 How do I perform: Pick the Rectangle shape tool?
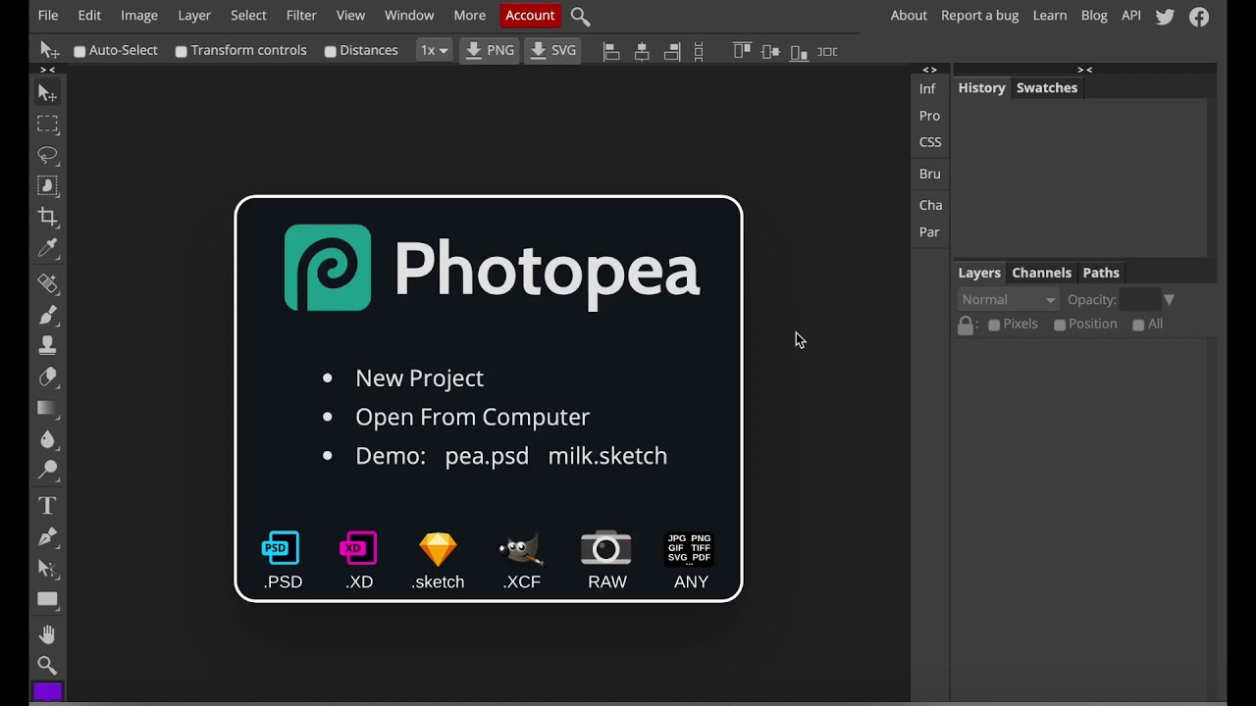click(x=47, y=599)
